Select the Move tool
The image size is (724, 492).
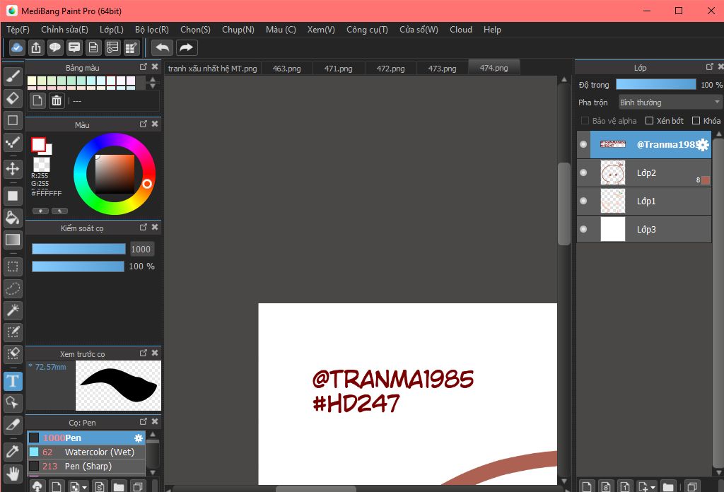[x=13, y=169]
